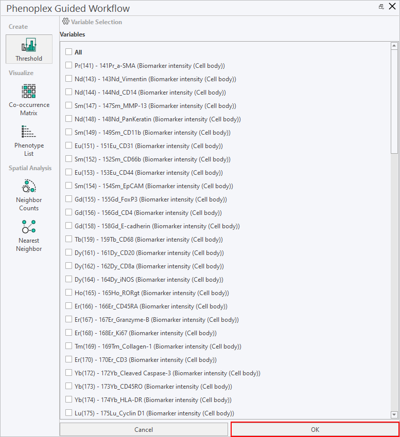Tick the 147Sm_MMP-13 checkbox
The width and height of the screenshot is (400, 437).
(68, 105)
